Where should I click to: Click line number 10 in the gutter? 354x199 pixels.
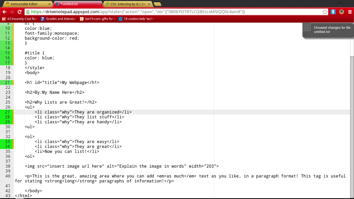(7, 28)
